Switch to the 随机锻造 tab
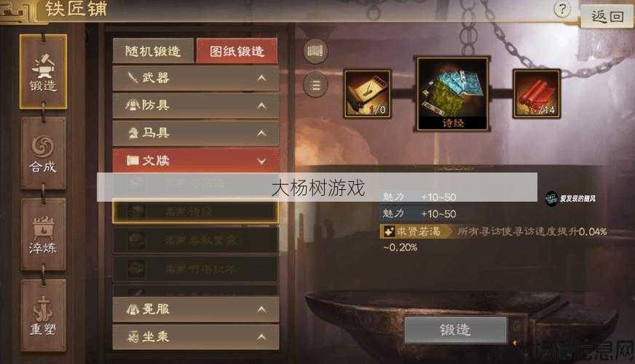 coord(153,51)
